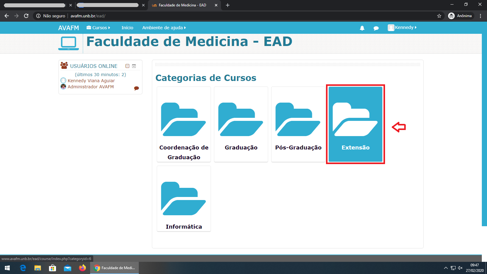
Task: Expand the Ambiente de ajuda menu
Action: 164,28
